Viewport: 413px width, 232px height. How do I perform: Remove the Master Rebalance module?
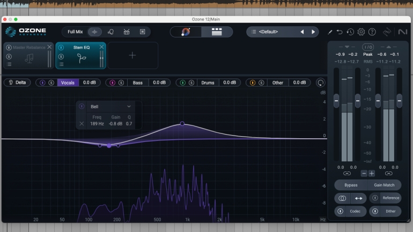click(x=49, y=47)
